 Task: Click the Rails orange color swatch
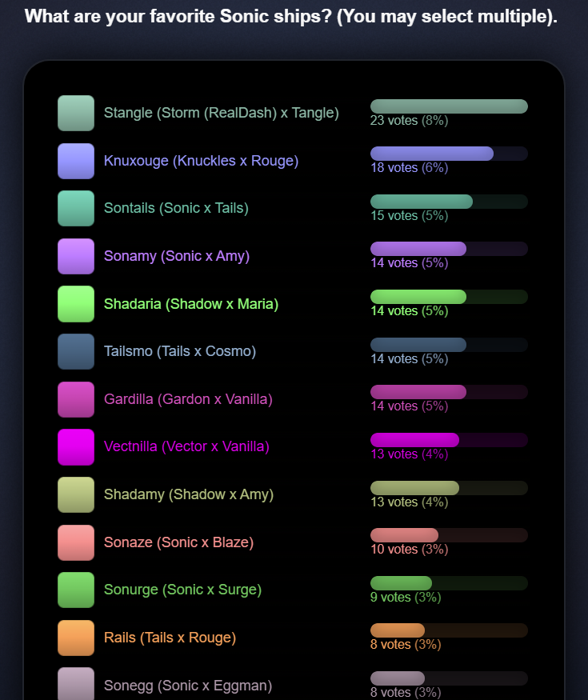[x=76, y=638]
